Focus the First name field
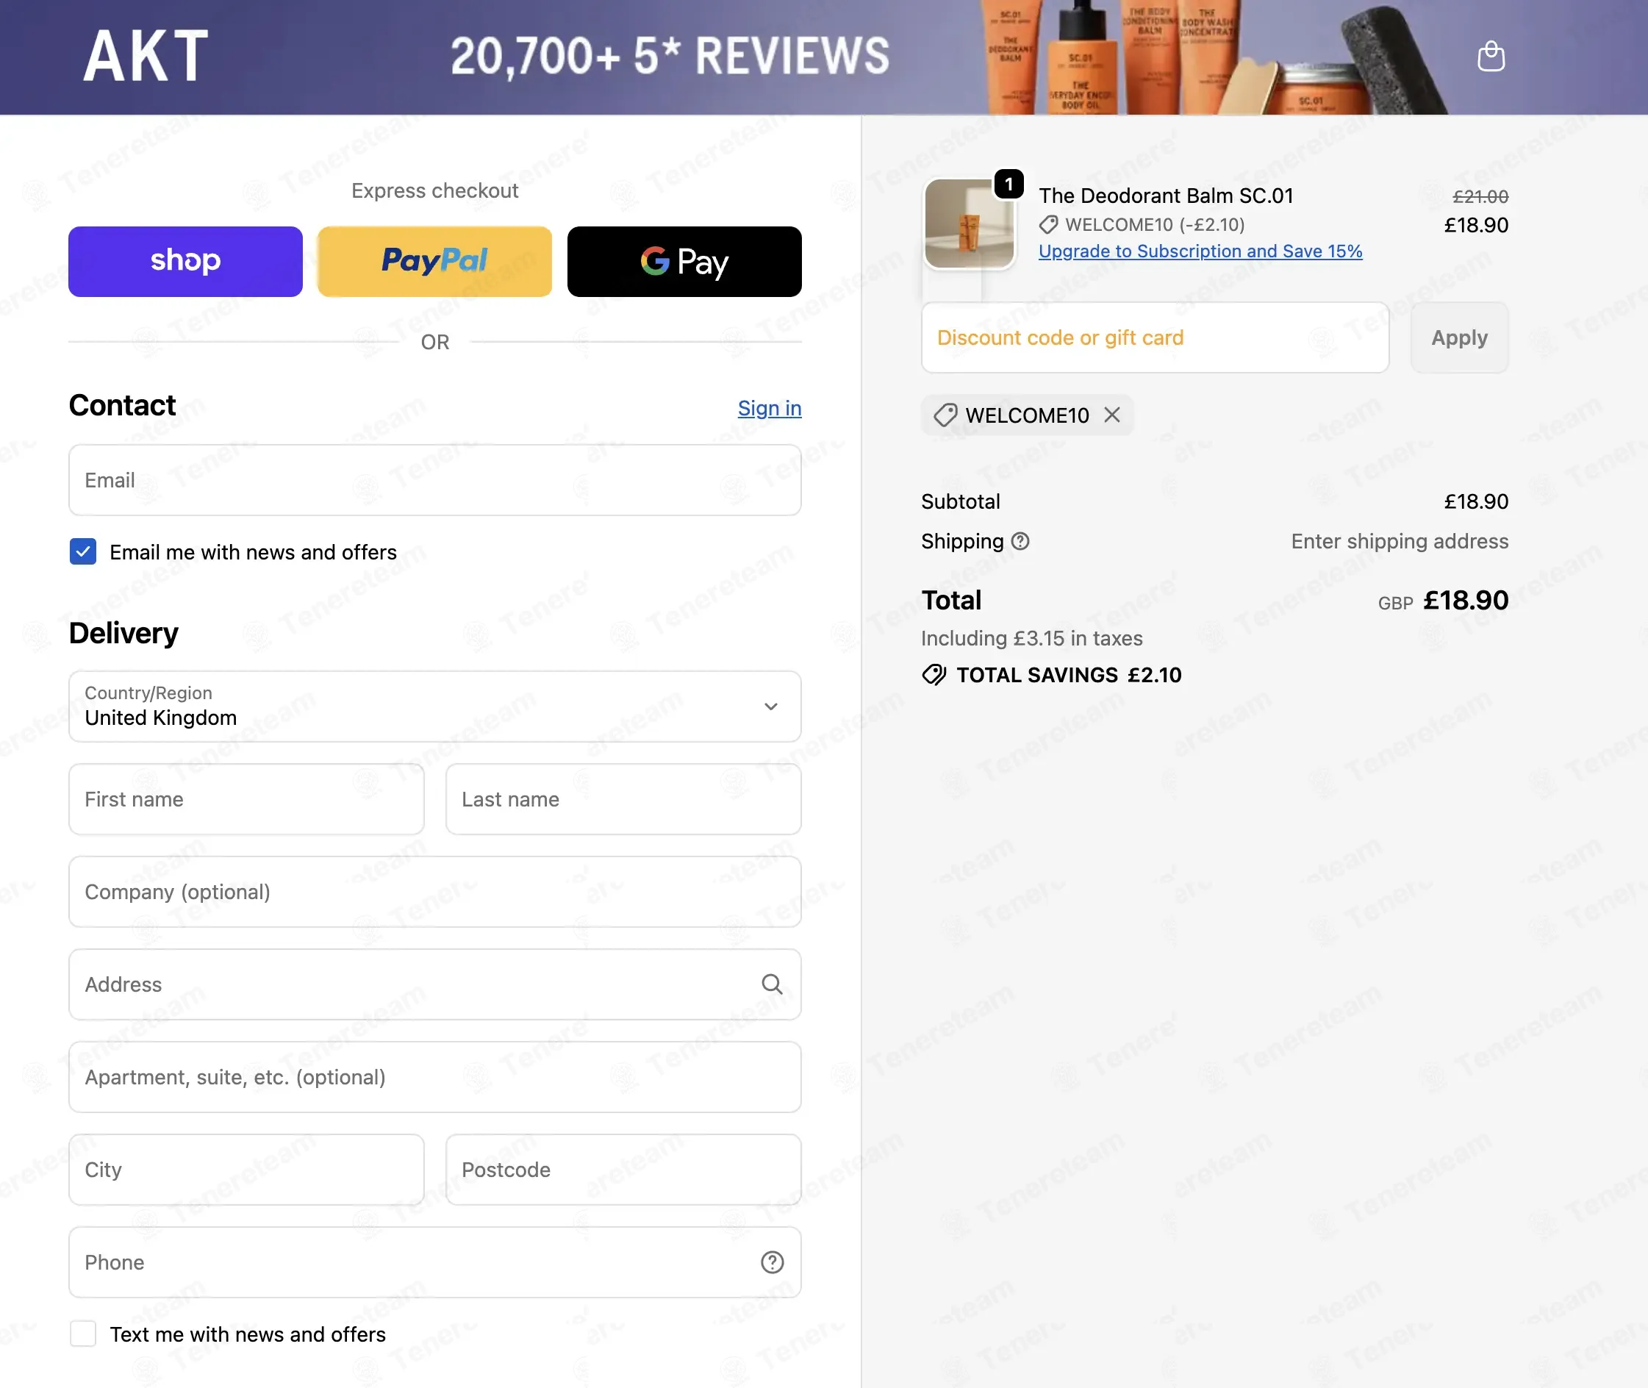This screenshot has height=1388, width=1648. 246,798
